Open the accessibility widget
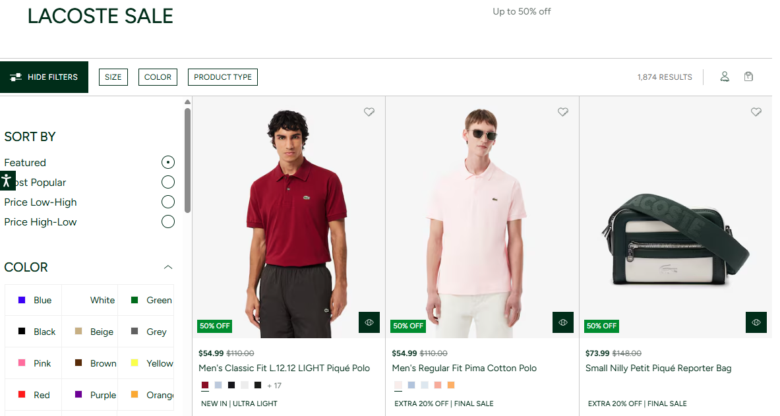Viewport: 780px width, 416px height. (x=7, y=181)
